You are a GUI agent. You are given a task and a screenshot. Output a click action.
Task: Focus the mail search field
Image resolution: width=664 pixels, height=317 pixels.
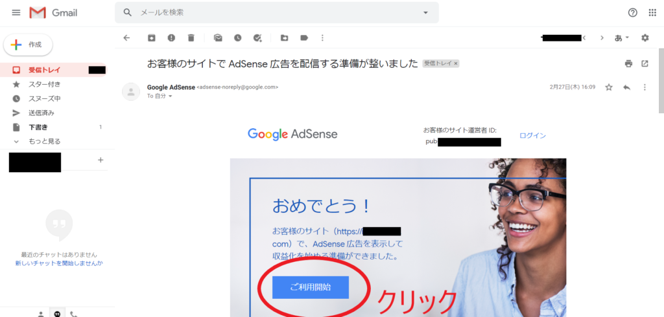277,13
